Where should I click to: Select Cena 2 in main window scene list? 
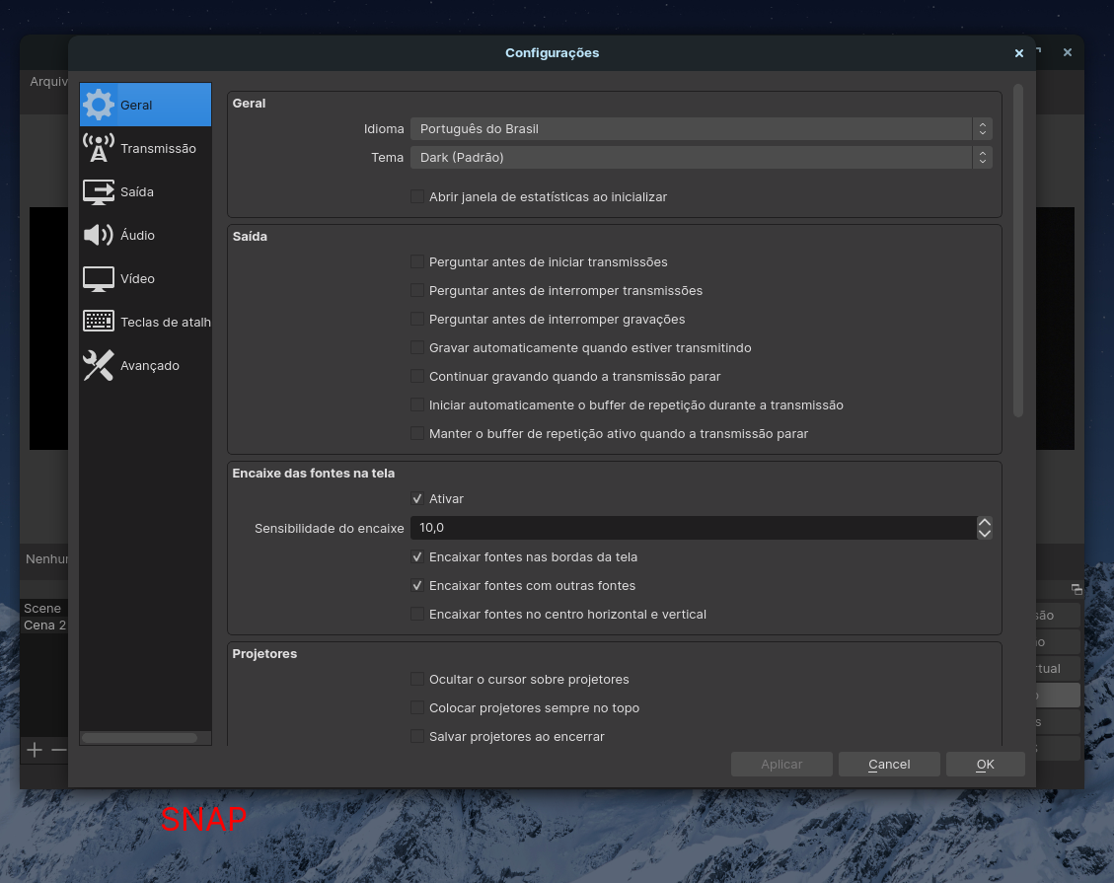[x=44, y=625]
